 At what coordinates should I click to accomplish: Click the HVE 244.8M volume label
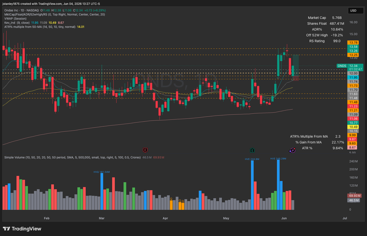252,159
